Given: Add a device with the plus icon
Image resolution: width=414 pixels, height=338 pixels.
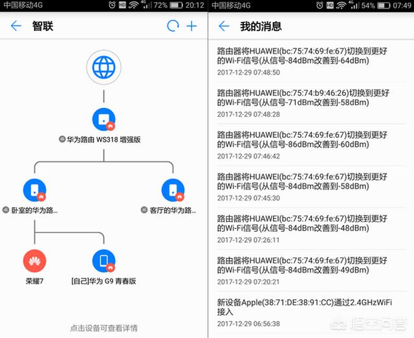Looking at the screenshot, I should click(x=191, y=26).
